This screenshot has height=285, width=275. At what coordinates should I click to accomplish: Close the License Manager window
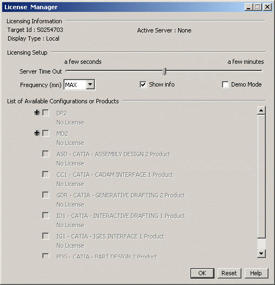point(267,7)
